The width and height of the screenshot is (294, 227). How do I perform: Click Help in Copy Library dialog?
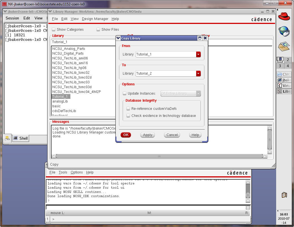[x=195, y=135]
